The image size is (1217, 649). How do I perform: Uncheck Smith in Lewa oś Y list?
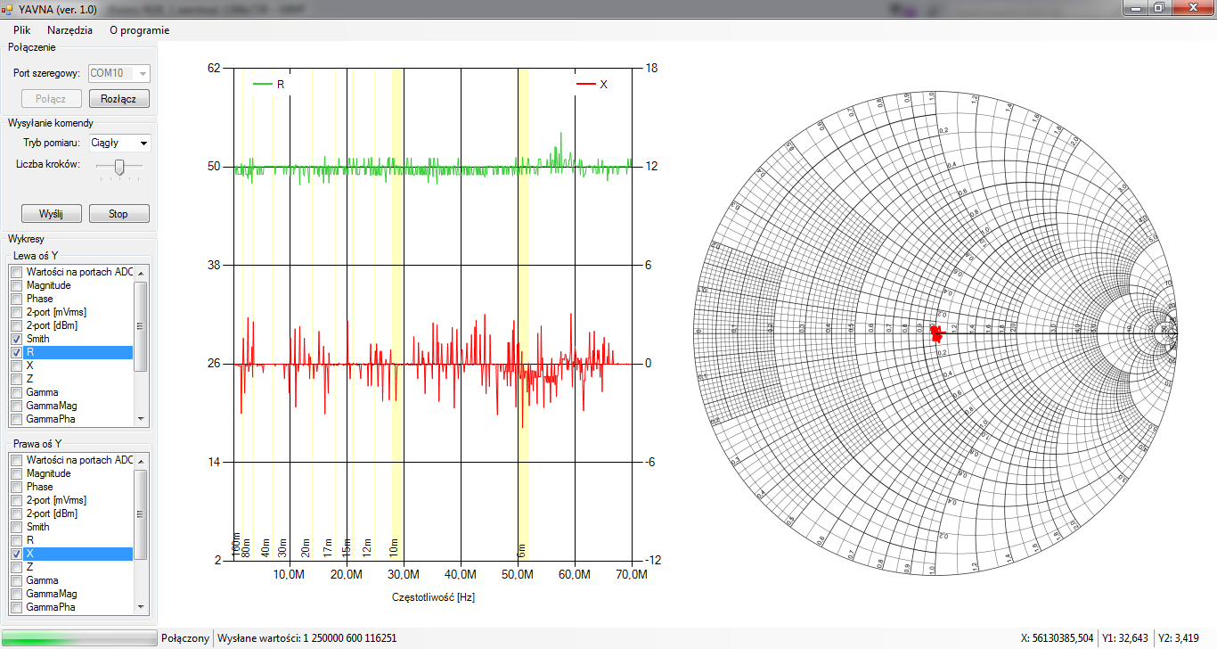point(16,340)
